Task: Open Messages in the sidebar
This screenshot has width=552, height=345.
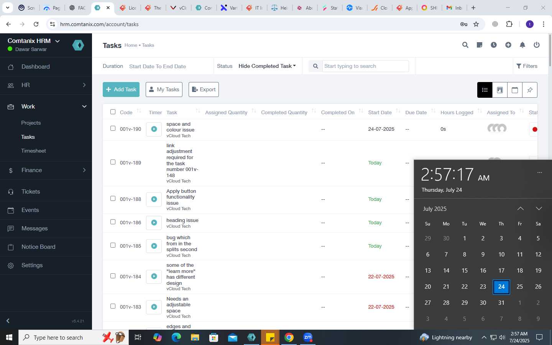Action: pyautogui.click(x=46, y=228)
